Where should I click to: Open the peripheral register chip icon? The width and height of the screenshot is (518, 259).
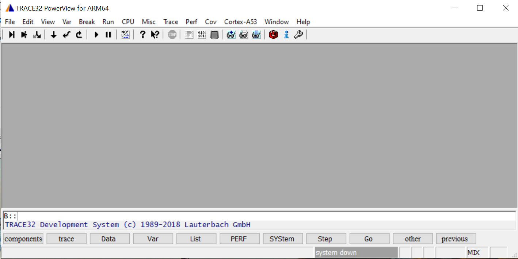pyautogui.click(x=214, y=34)
